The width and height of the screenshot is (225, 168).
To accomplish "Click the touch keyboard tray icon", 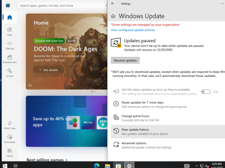I will 187,166.
